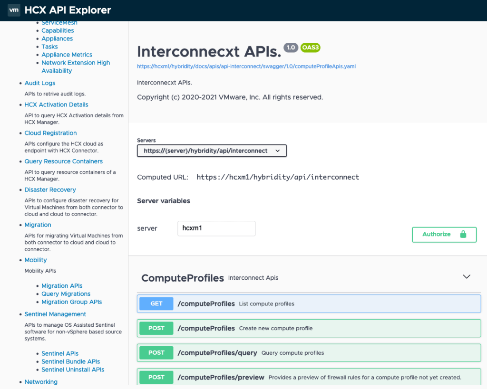The height and width of the screenshot is (389, 487).
Task: Expand GET /computeProfiles list operation
Action: tap(309, 304)
